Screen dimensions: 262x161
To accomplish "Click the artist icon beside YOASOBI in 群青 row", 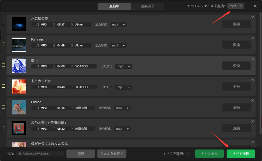I will coord(72,66).
